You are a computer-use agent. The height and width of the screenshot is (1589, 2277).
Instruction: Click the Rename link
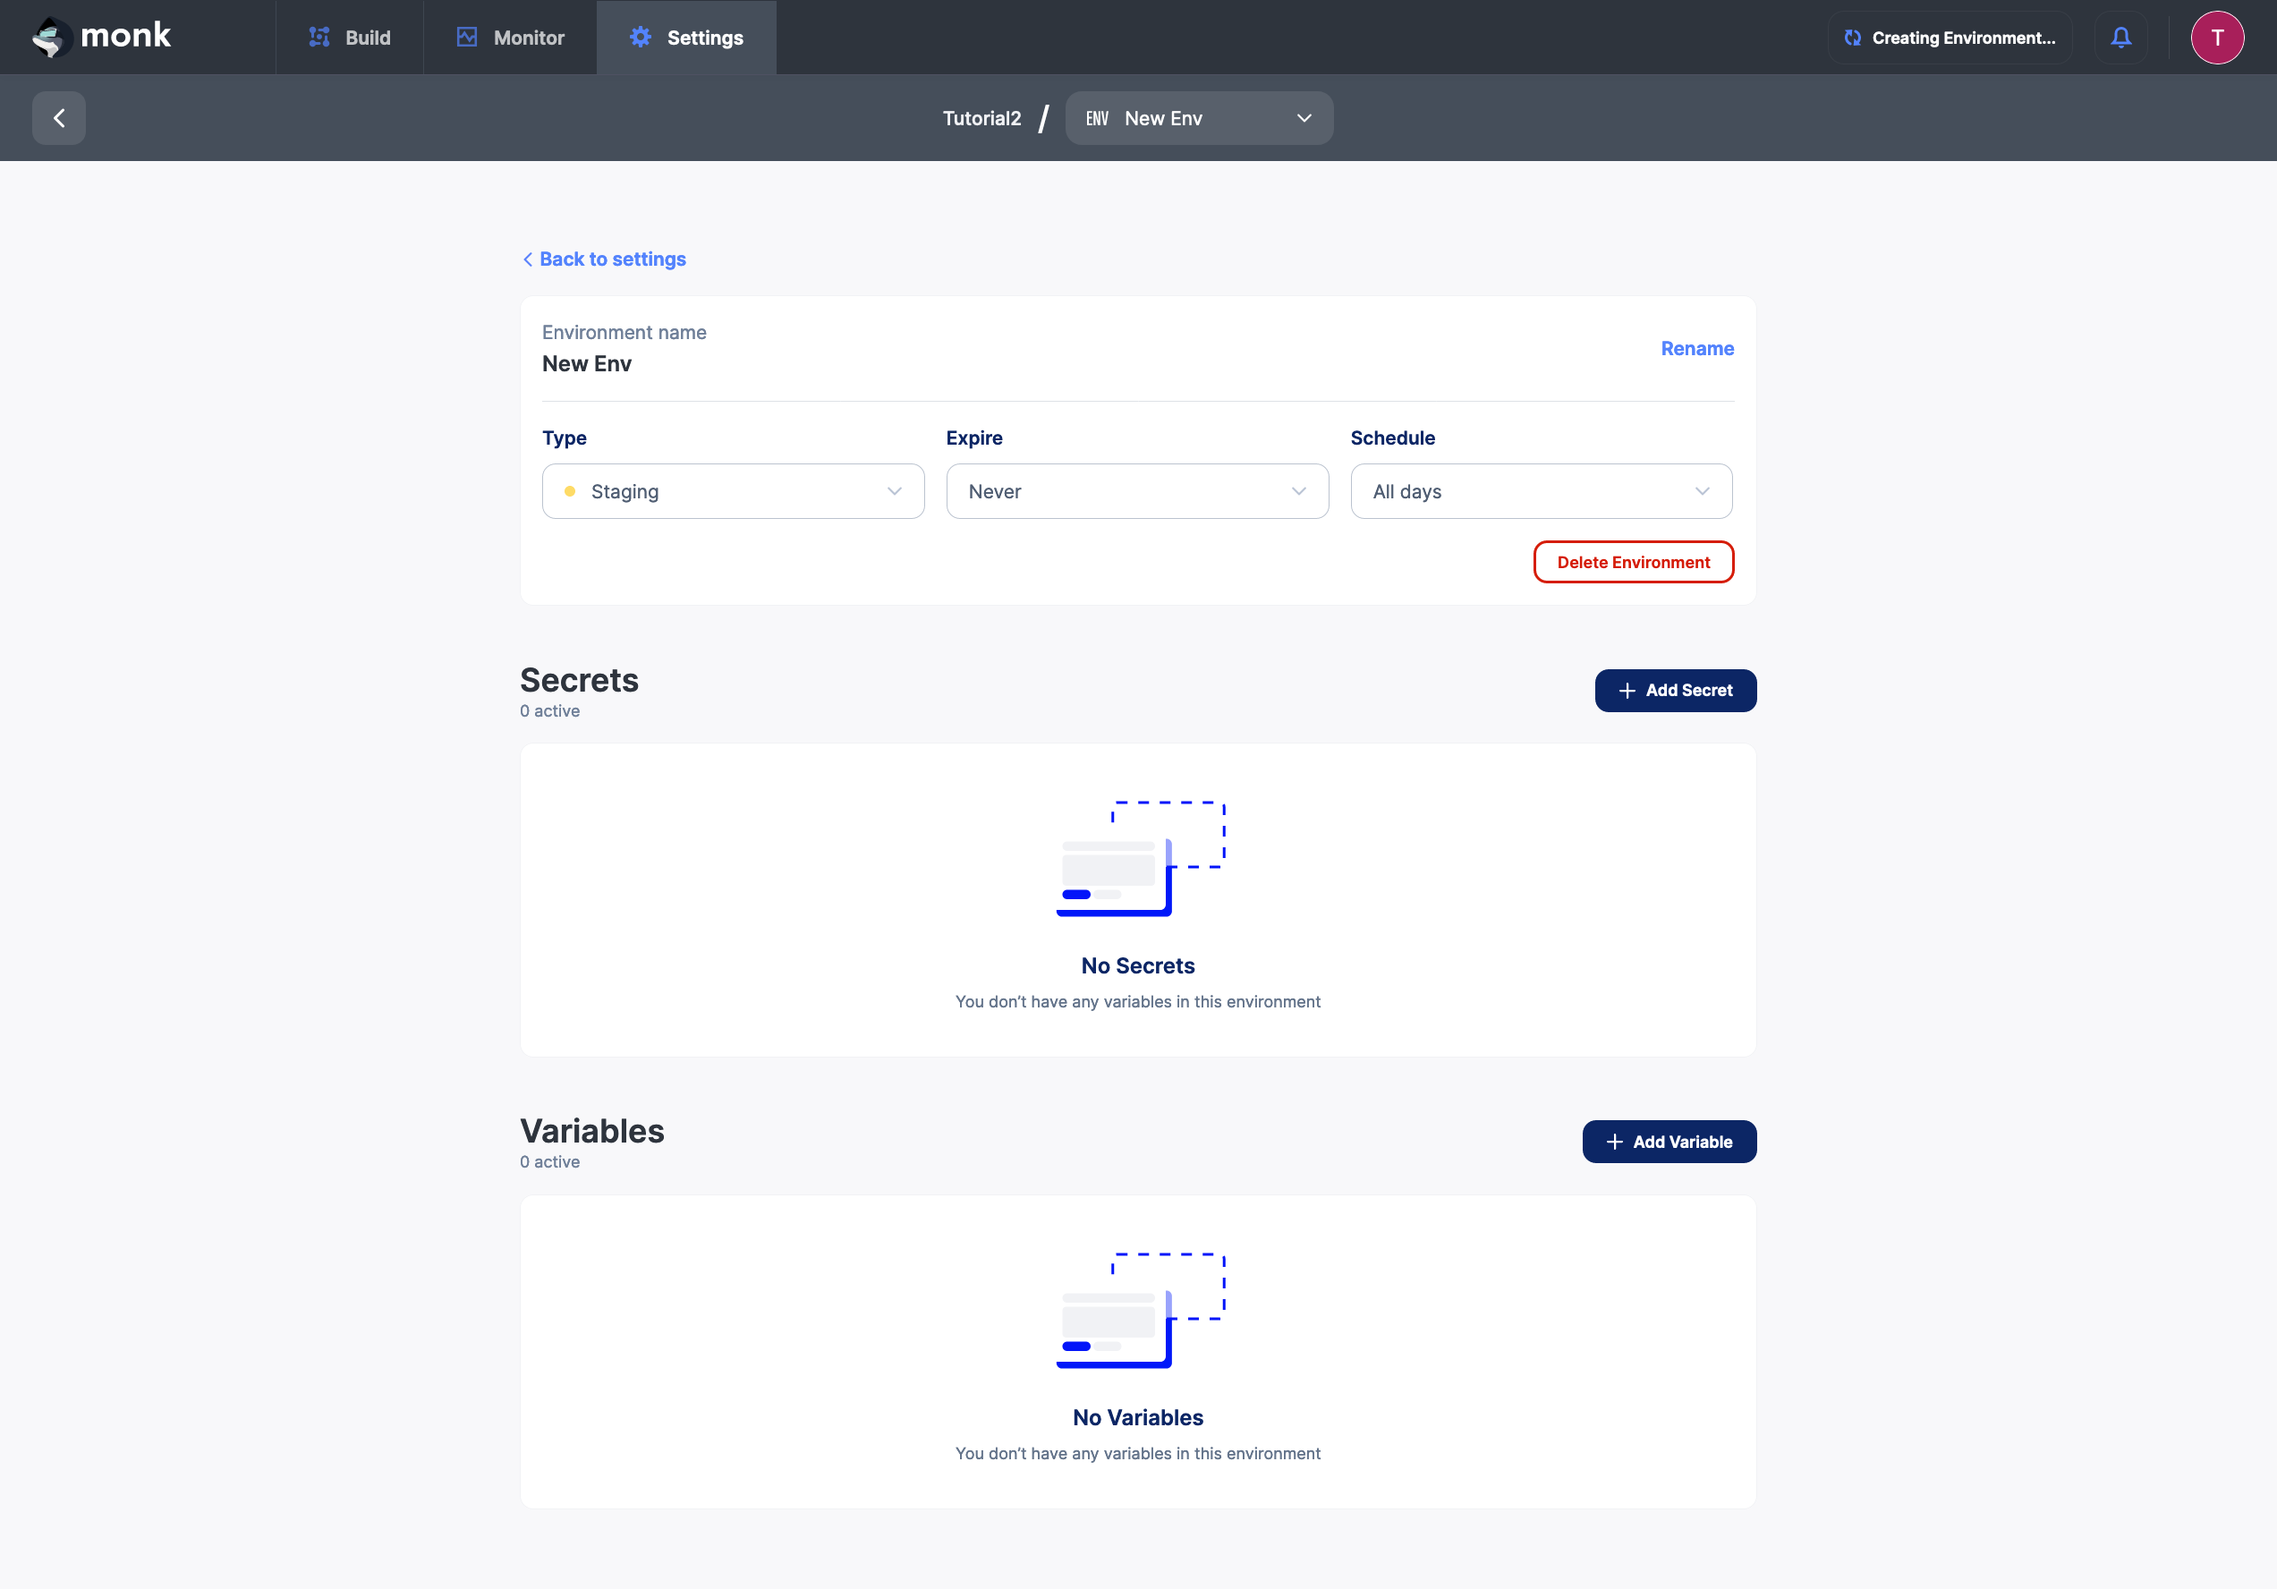(1699, 348)
